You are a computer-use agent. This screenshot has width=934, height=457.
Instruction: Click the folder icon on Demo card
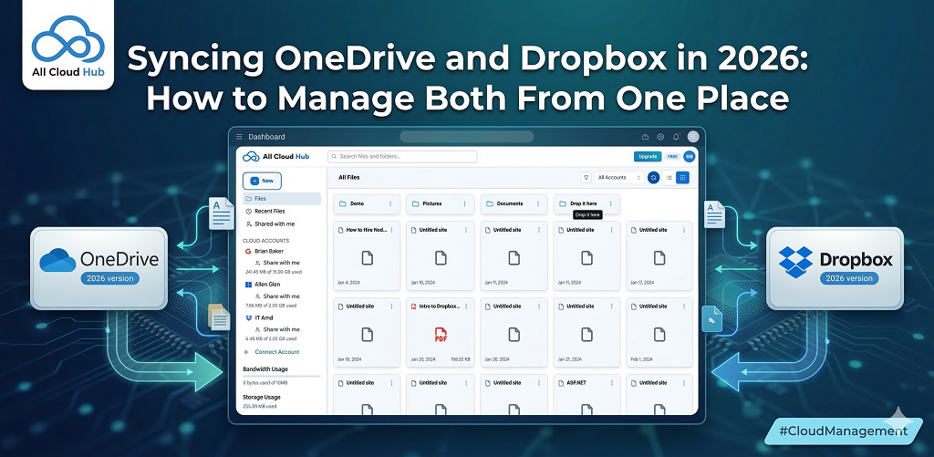click(343, 203)
